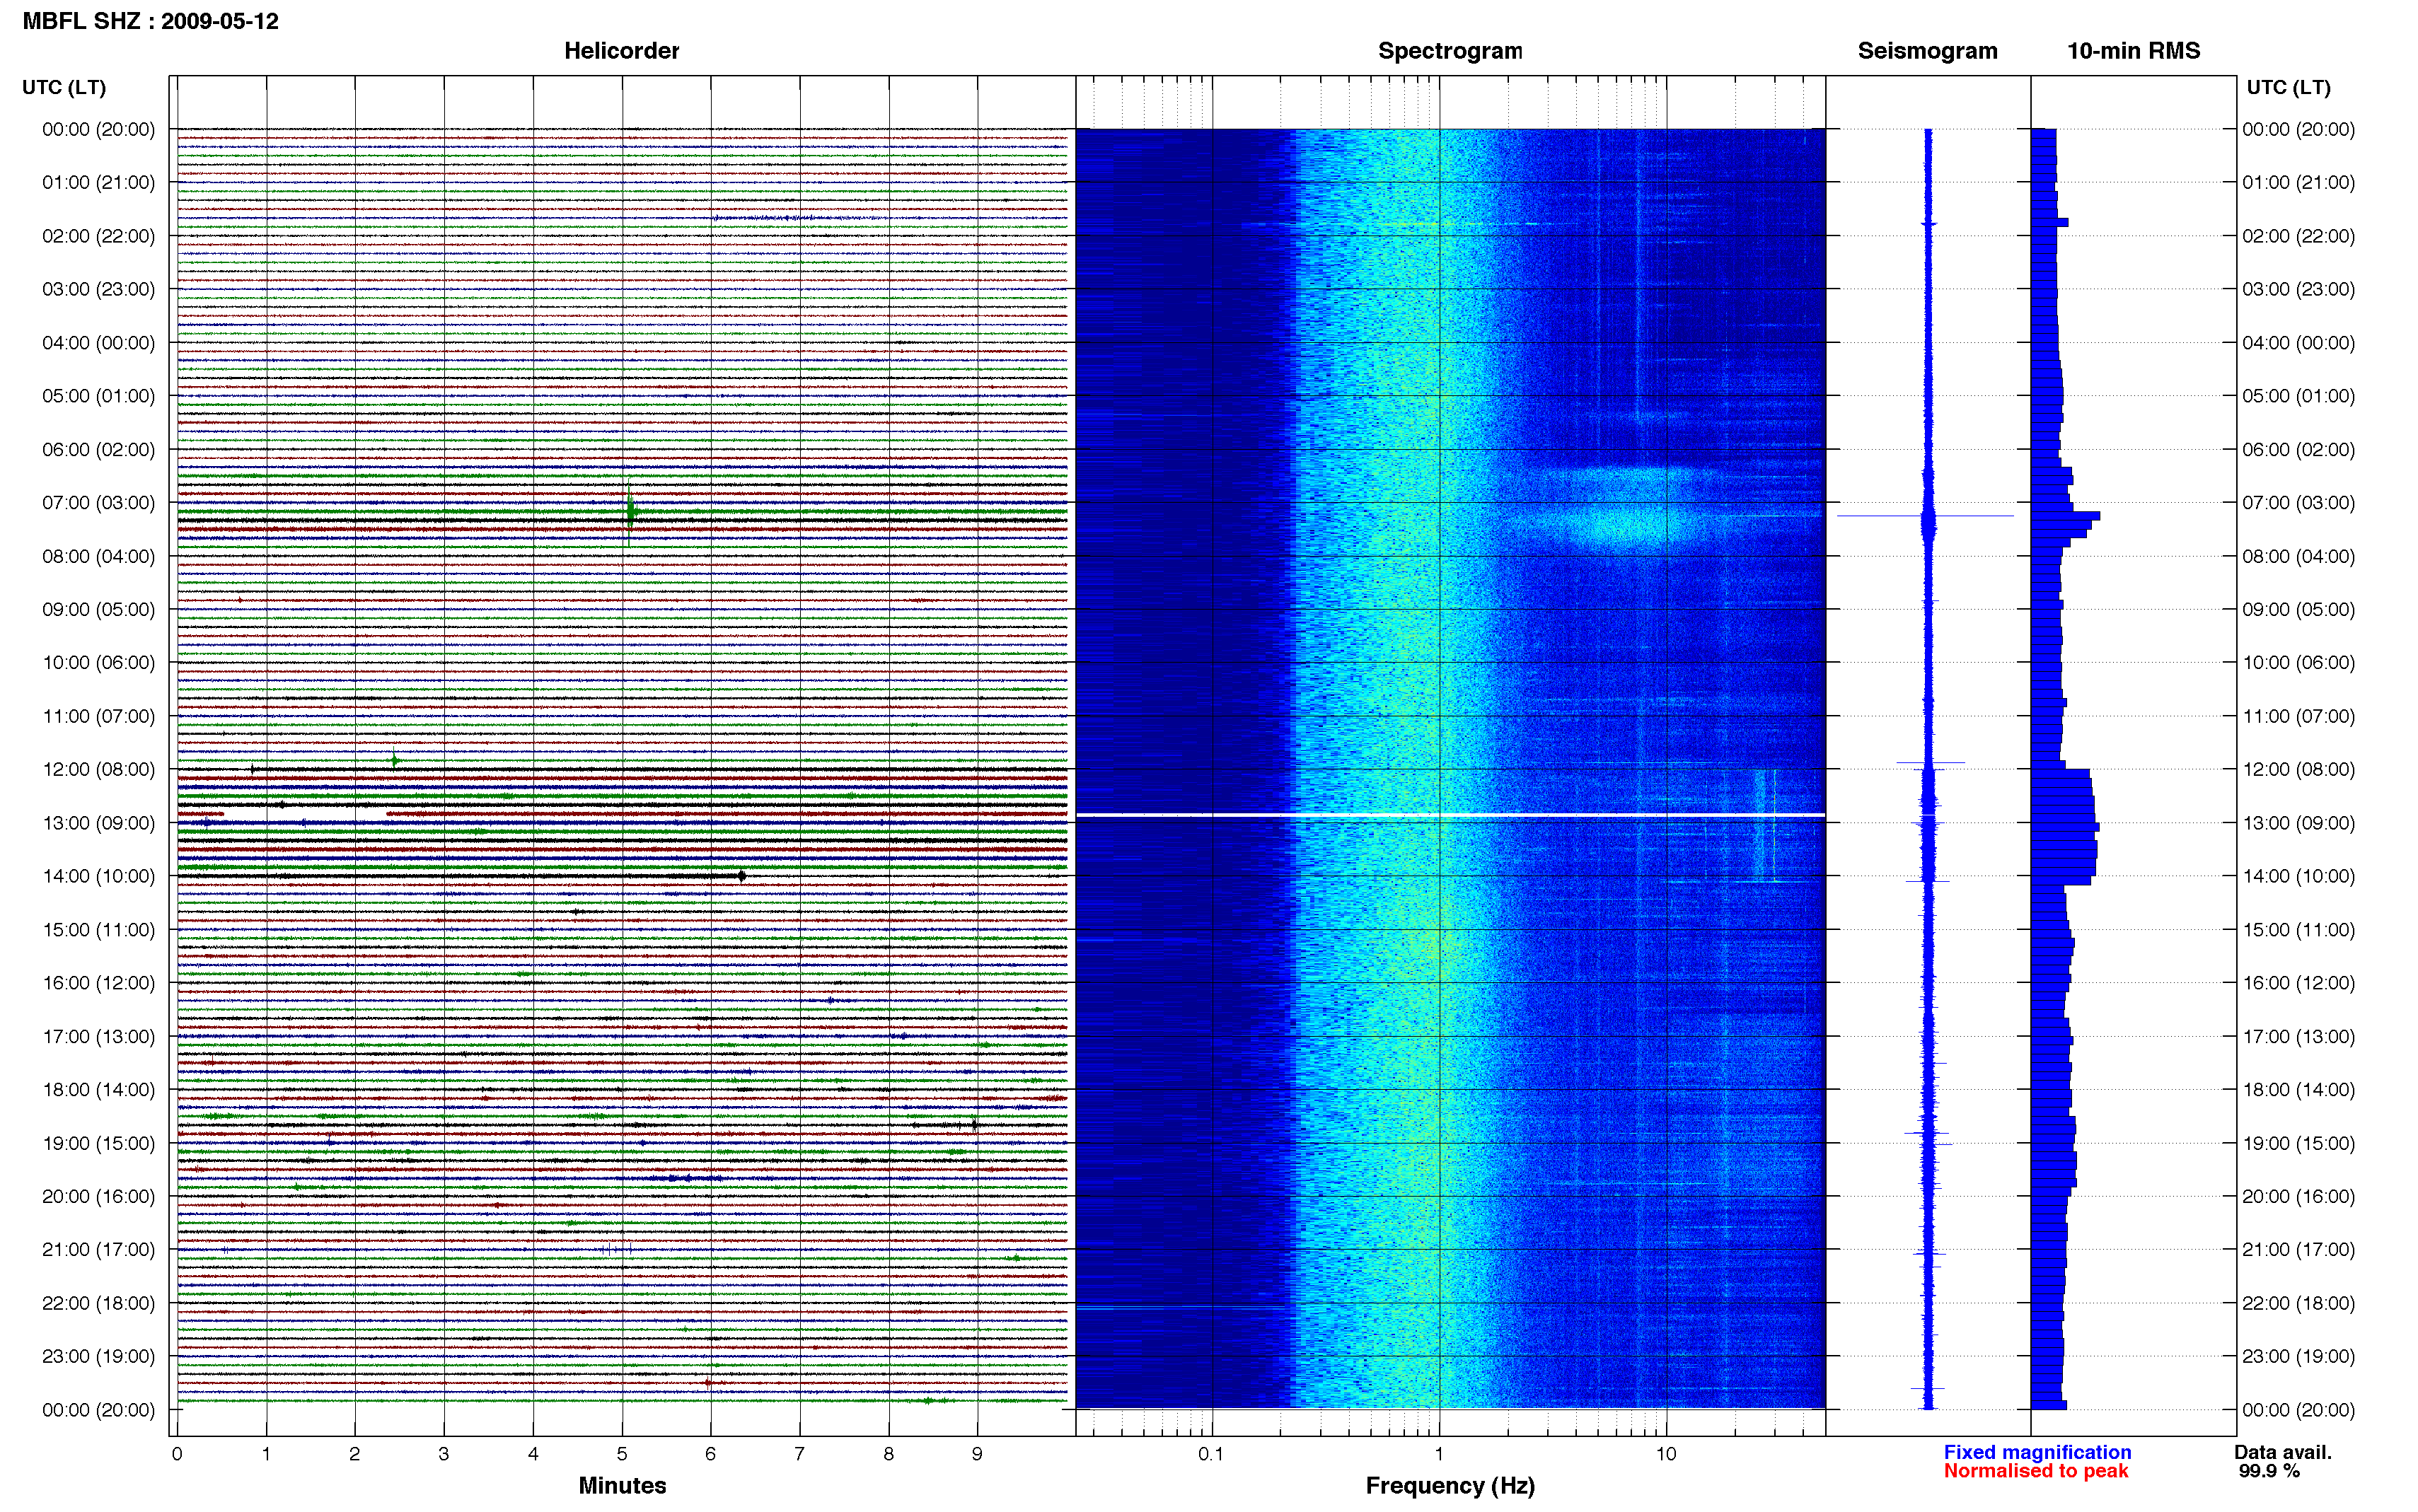Click minutes tick label '9'
Viewport: 2418px width, 1512px height.
(x=977, y=1454)
